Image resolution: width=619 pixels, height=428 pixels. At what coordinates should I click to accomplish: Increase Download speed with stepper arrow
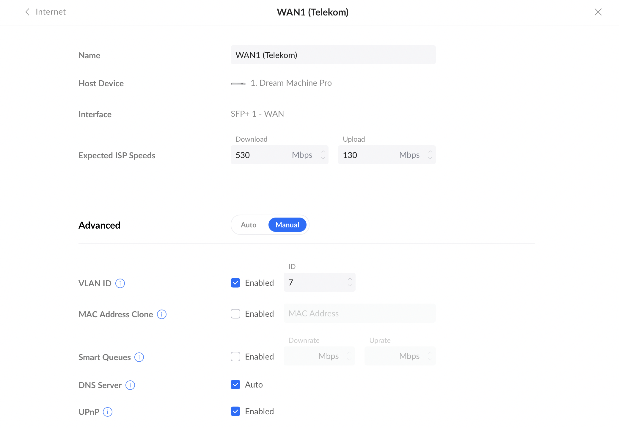[x=323, y=151]
